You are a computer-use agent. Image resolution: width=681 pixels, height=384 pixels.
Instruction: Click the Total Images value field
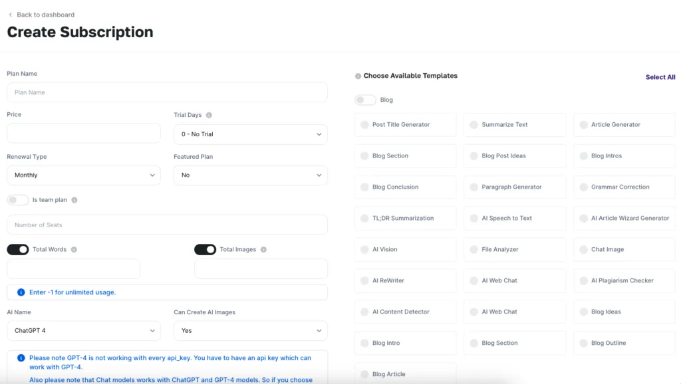point(261,269)
